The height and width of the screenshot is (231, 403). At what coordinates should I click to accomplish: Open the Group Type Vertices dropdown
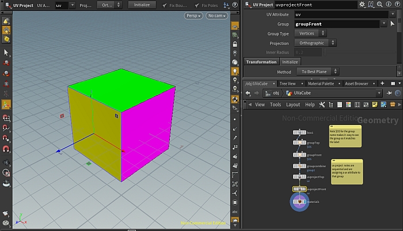(310, 33)
